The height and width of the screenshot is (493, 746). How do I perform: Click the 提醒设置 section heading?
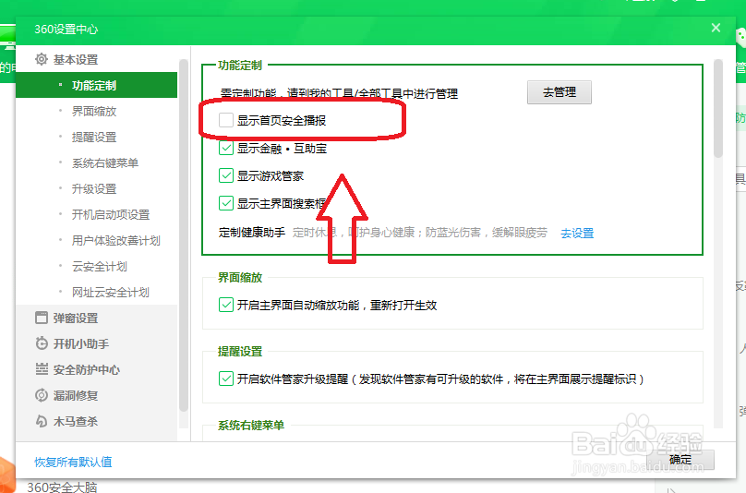click(240, 352)
